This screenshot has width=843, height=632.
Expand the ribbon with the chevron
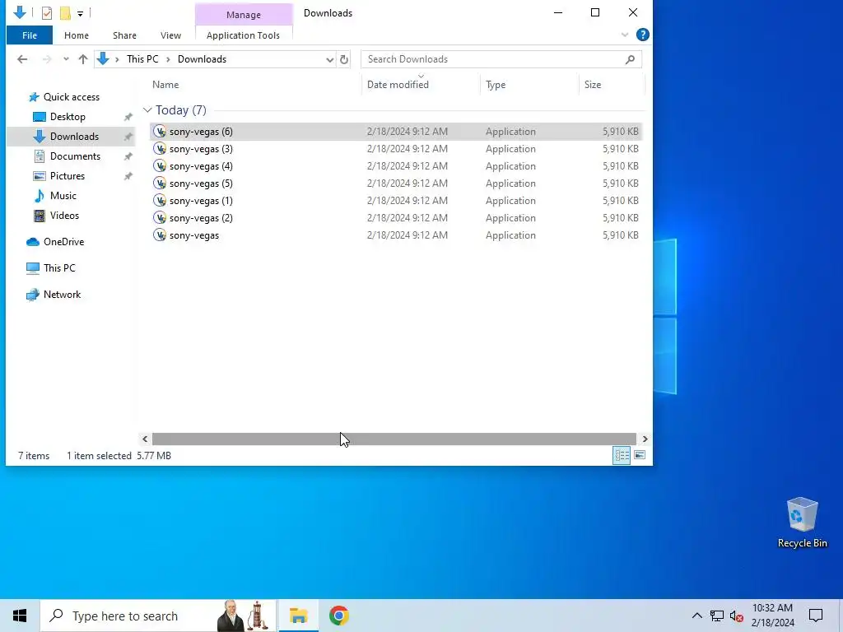(624, 35)
